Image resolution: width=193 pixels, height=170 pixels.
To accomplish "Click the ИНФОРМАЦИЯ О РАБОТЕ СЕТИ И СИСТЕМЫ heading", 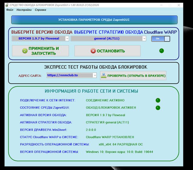I will [x=91, y=91].
